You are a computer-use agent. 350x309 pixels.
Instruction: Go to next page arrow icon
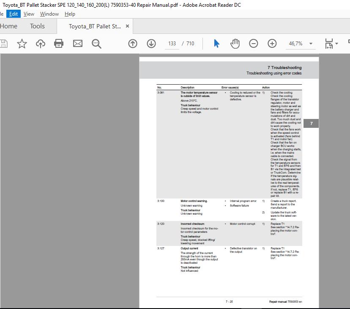[x=151, y=44]
